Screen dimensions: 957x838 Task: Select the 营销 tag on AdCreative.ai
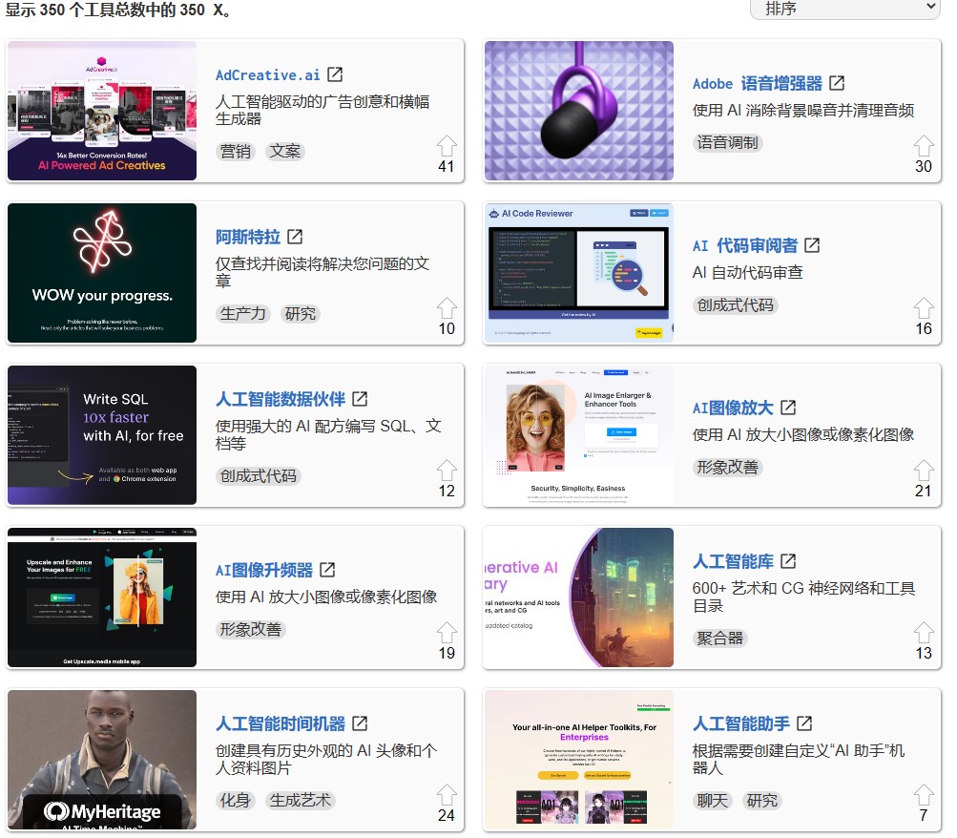tap(236, 152)
